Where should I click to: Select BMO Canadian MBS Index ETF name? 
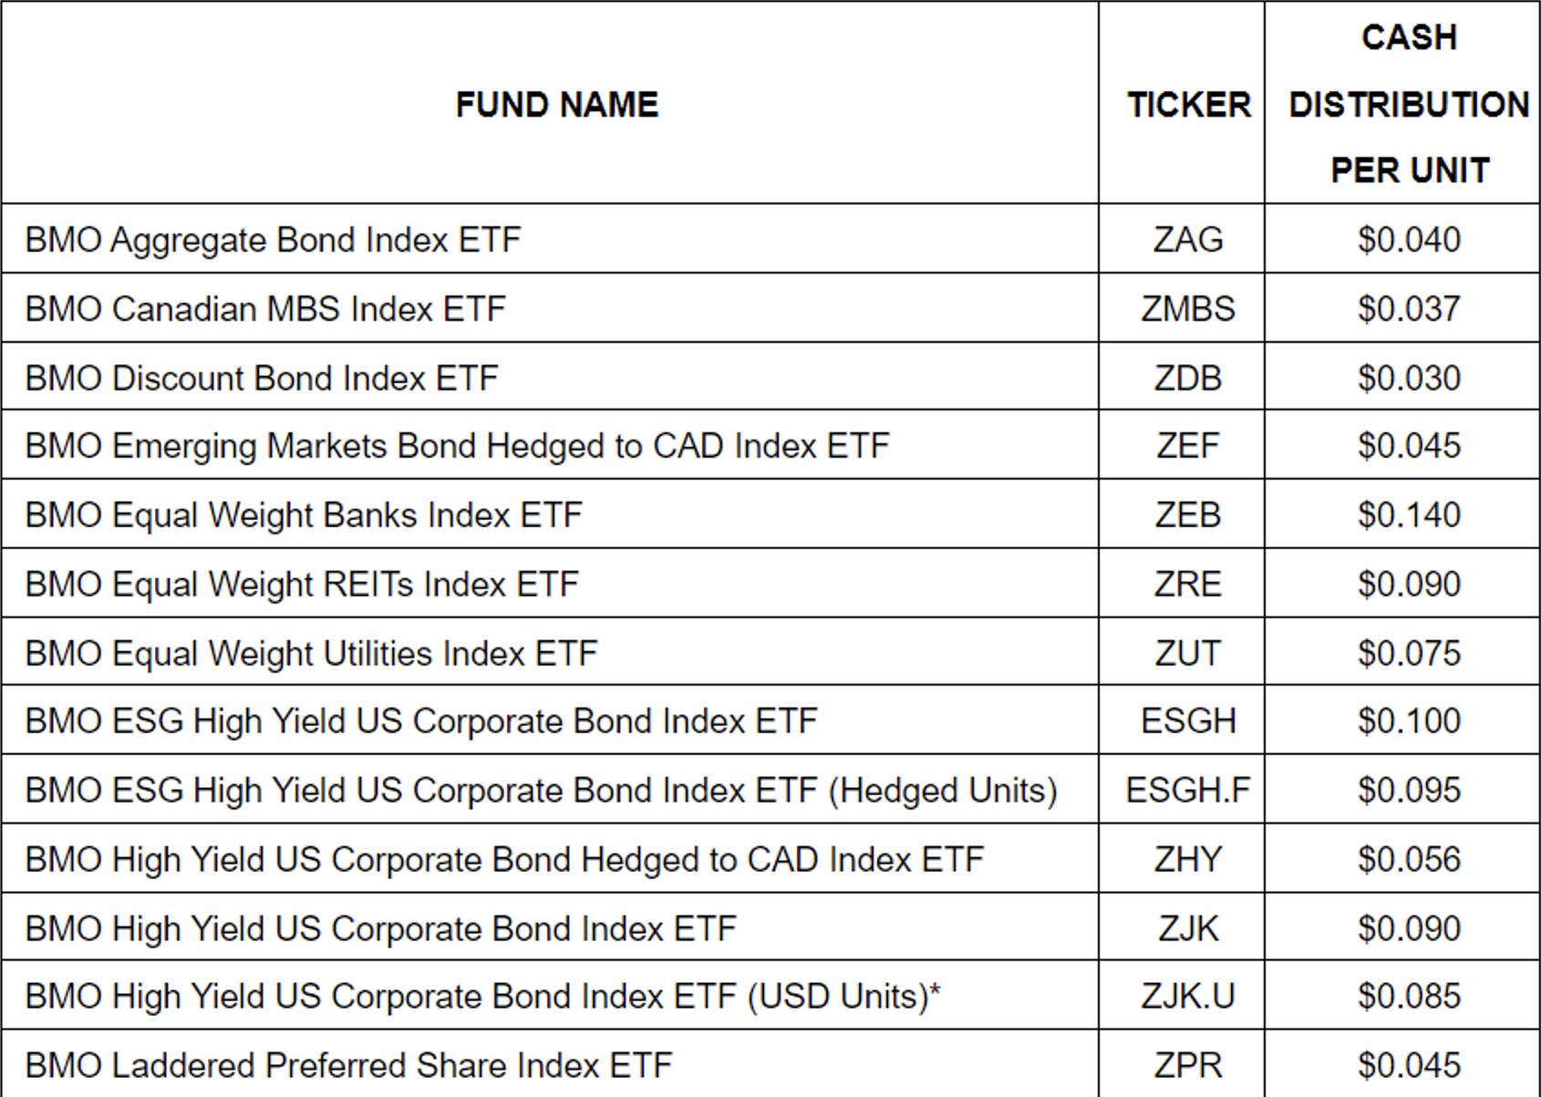point(264,309)
